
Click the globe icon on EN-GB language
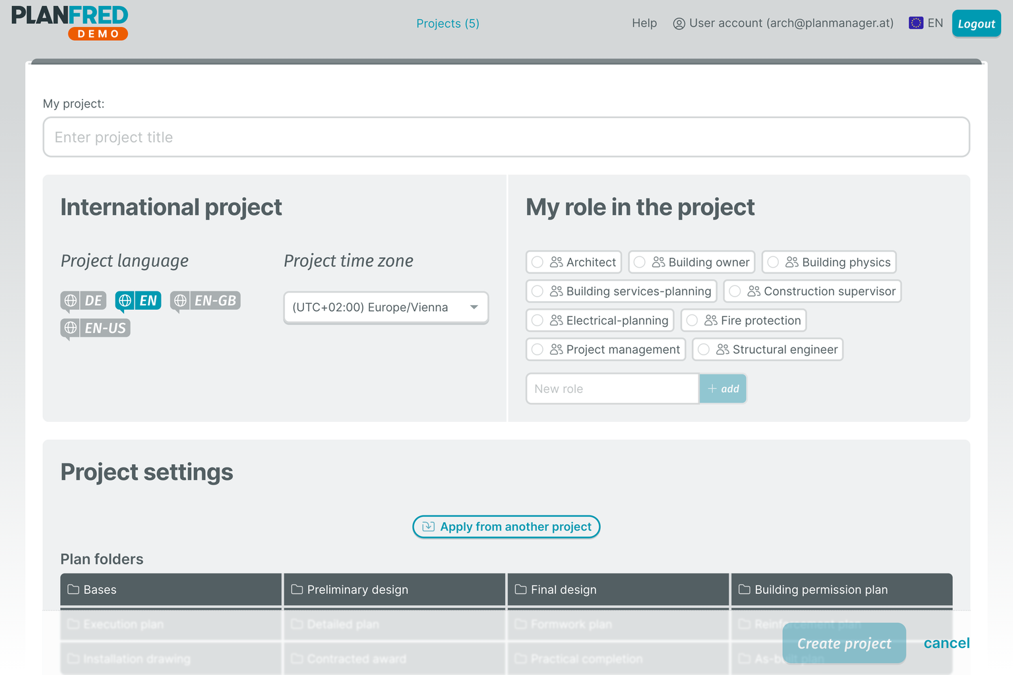[180, 301]
